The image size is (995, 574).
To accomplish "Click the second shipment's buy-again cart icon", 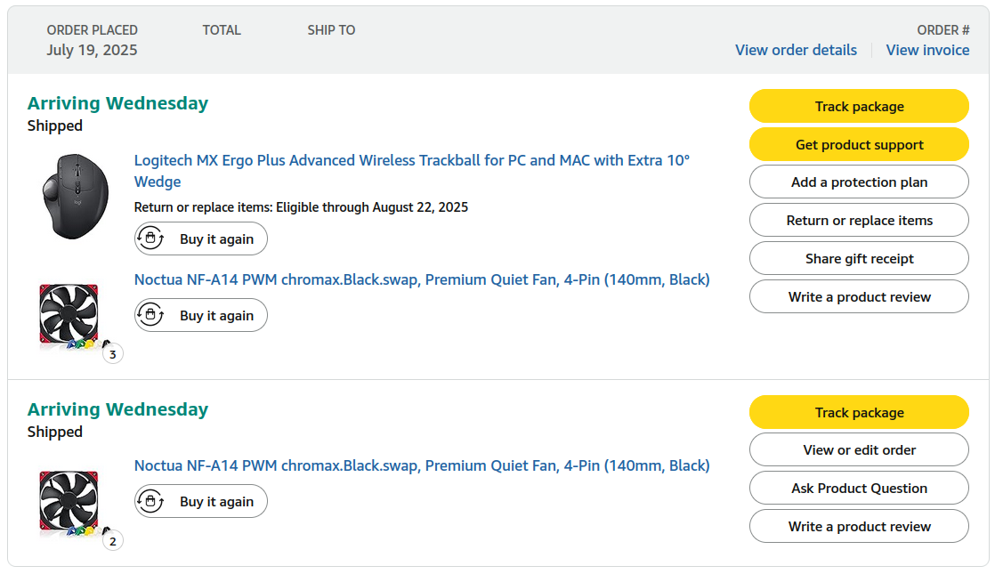I will 150,501.
